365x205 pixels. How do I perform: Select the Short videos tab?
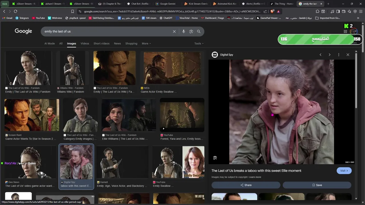click(x=102, y=44)
